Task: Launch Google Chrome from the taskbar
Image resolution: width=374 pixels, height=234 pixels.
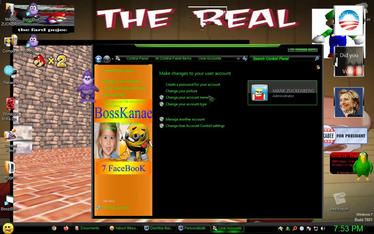Action: point(54,228)
